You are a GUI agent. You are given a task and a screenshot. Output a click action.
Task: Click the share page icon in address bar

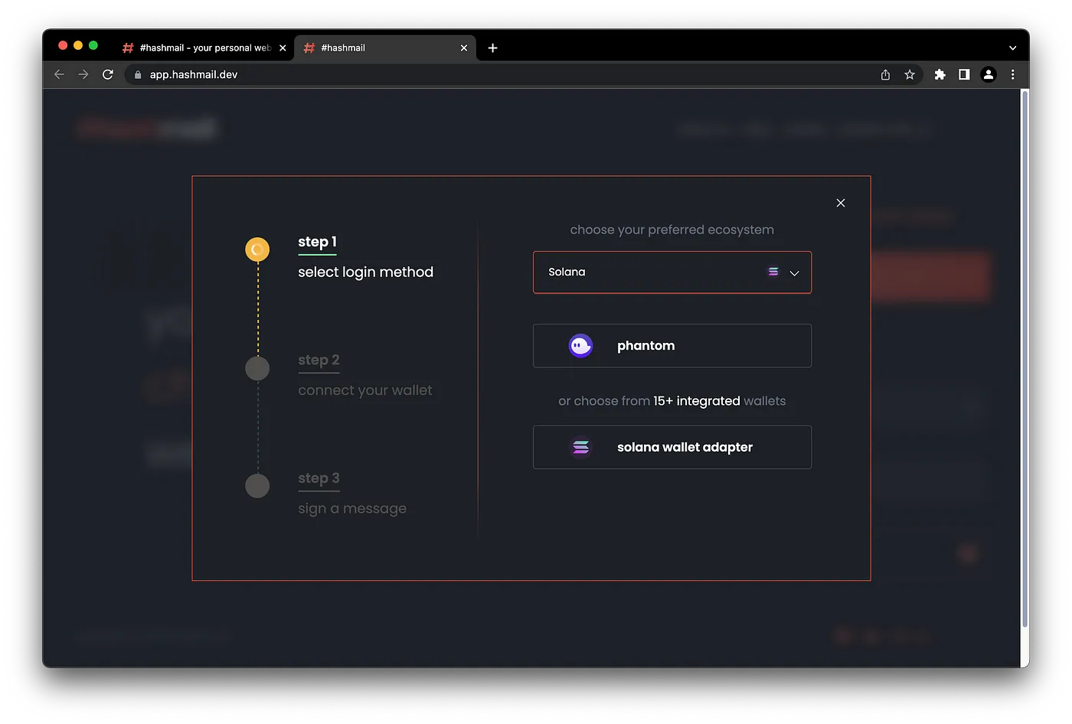coord(885,74)
